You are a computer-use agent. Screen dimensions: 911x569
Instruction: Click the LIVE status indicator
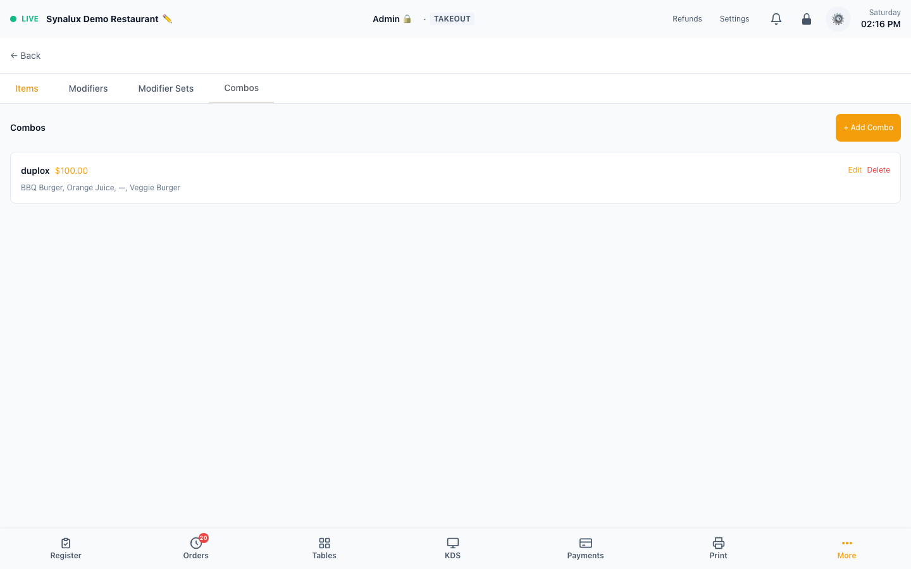coord(25,19)
